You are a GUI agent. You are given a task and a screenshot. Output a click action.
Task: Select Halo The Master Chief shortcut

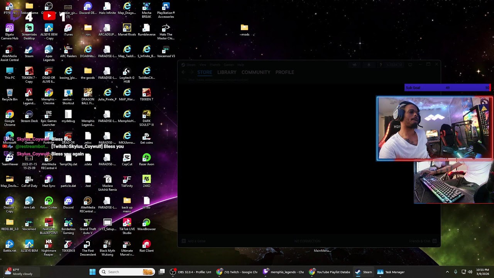[x=166, y=32]
